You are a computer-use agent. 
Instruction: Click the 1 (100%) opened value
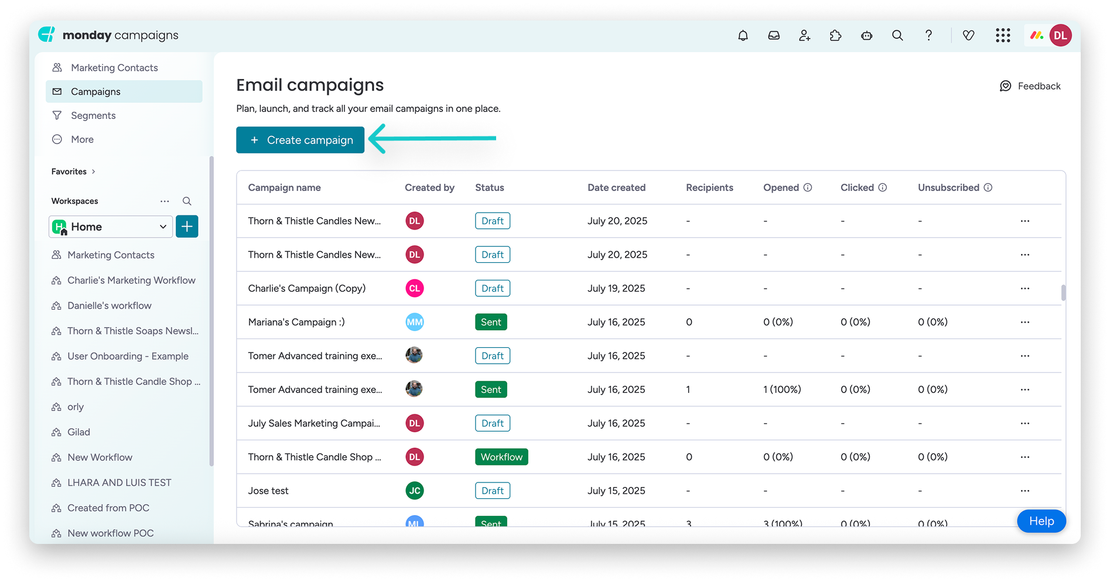[x=782, y=390]
